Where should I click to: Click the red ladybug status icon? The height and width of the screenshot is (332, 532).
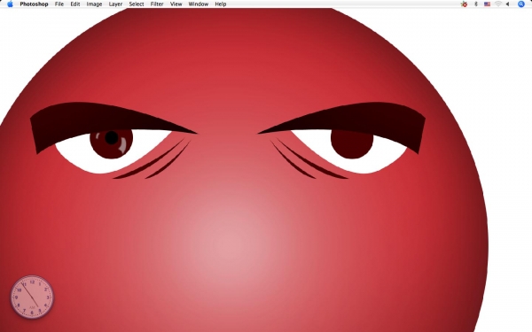coord(464,4)
